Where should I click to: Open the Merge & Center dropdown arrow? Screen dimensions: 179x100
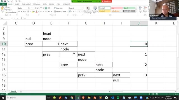click(x=67, y=11)
